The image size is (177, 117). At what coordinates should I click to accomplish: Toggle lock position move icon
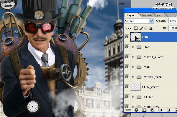point(146,28)
